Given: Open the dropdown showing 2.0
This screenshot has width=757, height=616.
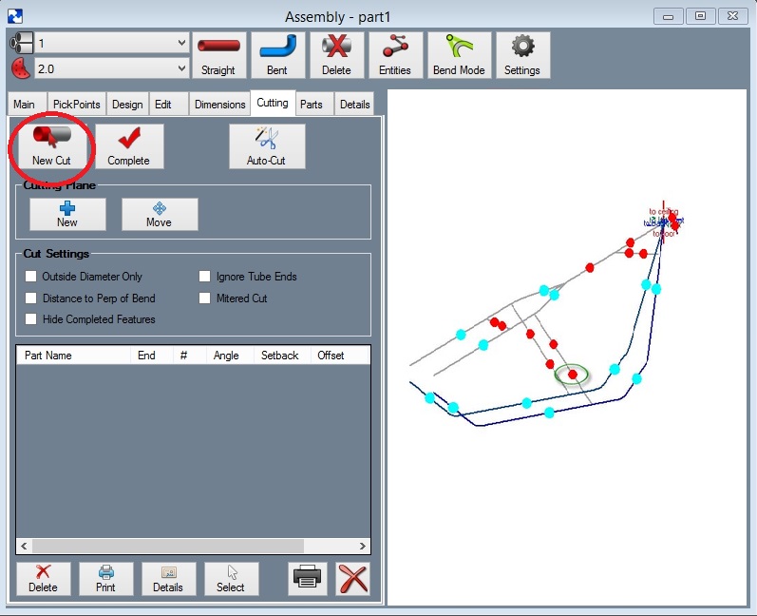Looking at the screenshot, I should (x=181, y=68).
